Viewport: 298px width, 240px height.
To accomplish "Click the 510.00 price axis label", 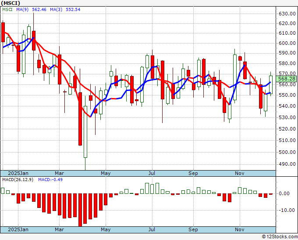I will click(x=287, y=140).
